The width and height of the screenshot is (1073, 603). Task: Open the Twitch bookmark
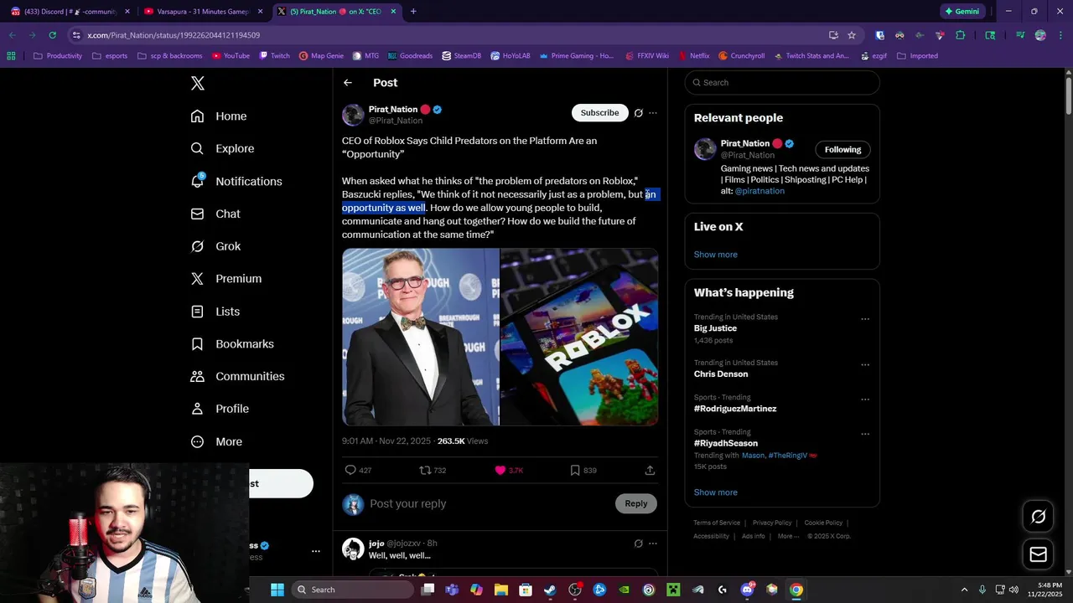[x=275, y=56]
